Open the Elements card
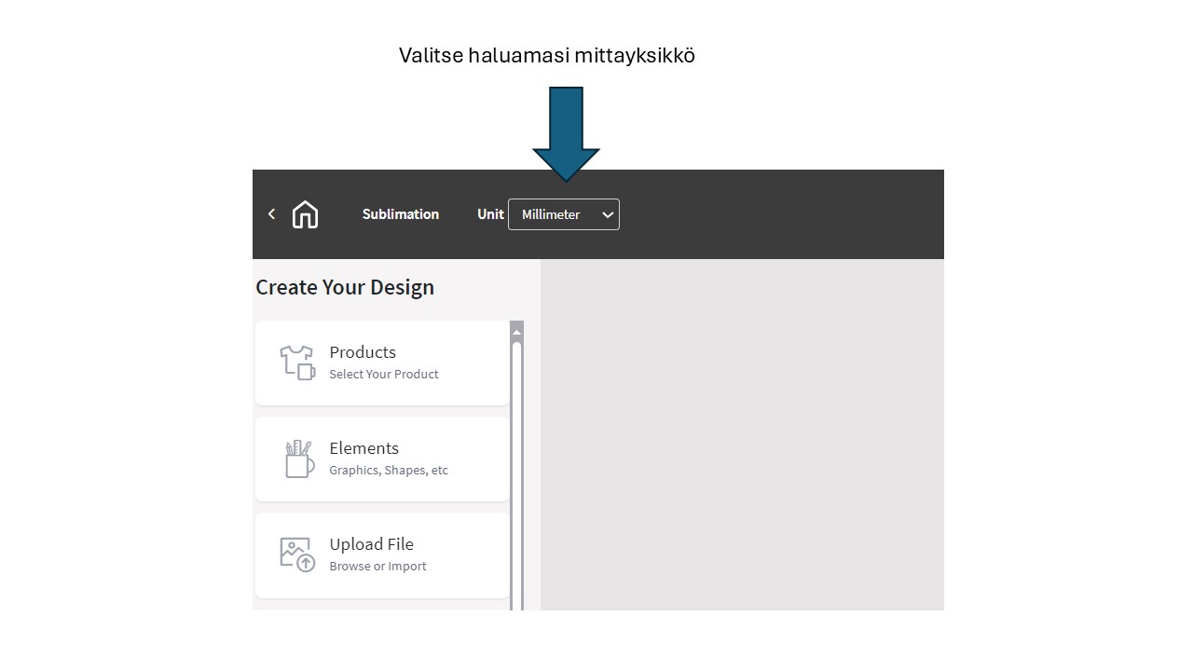This screenshot has width=1193, height=671. (x=382, y=459)
